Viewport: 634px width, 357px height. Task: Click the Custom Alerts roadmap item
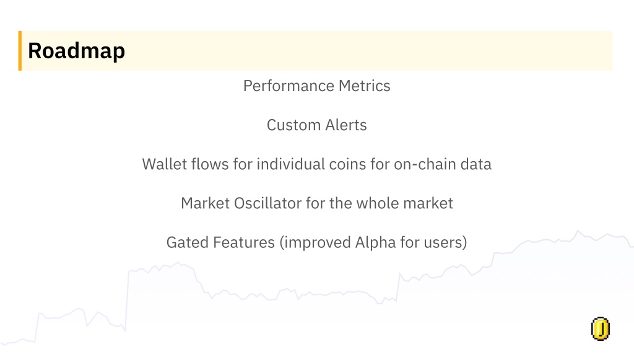coord(316,125)
